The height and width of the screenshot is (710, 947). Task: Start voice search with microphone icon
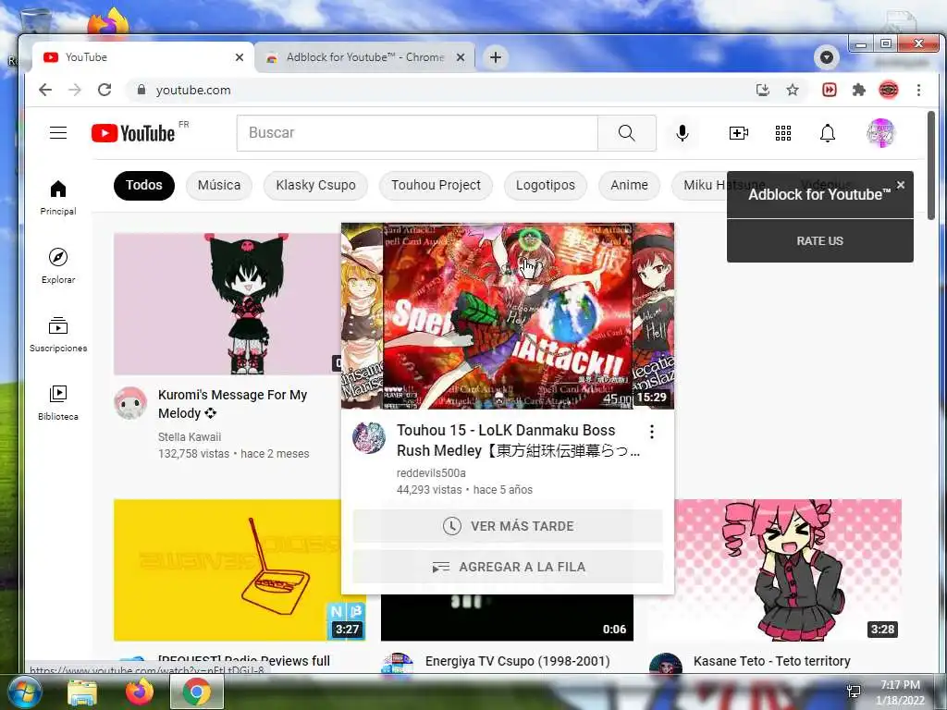[683, 133]
